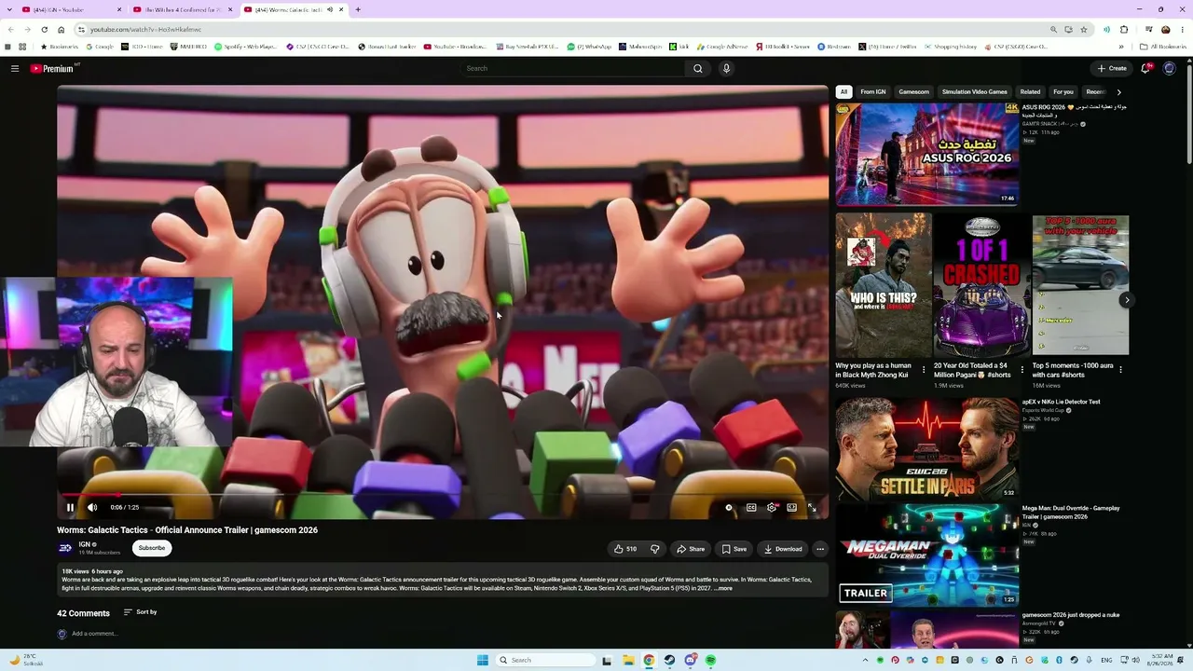This screenshot has height=671, width=1193.
Task: Open the comments Sort by menu
Action: click(x=141, y=612)
